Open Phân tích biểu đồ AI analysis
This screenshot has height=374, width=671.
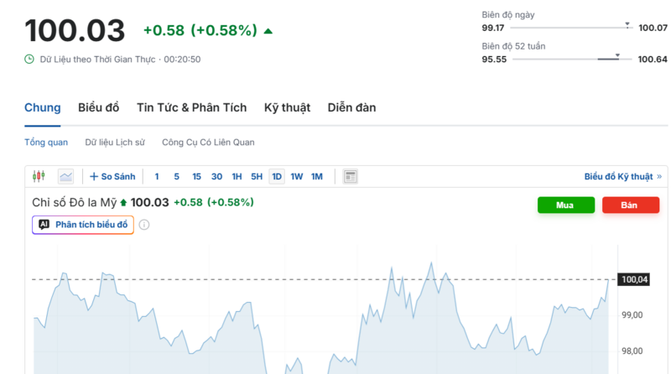83,225
